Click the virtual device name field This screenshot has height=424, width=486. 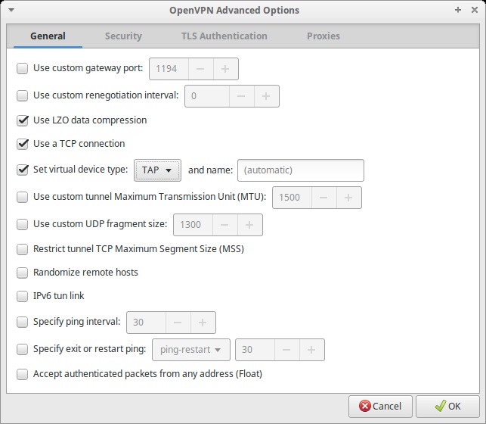click(x=301, y=170)
